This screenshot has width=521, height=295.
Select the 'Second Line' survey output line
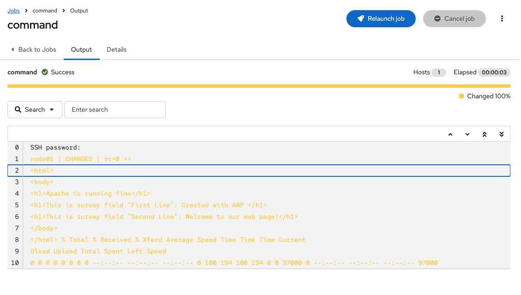pyautogui.click(x=259, y=217)
